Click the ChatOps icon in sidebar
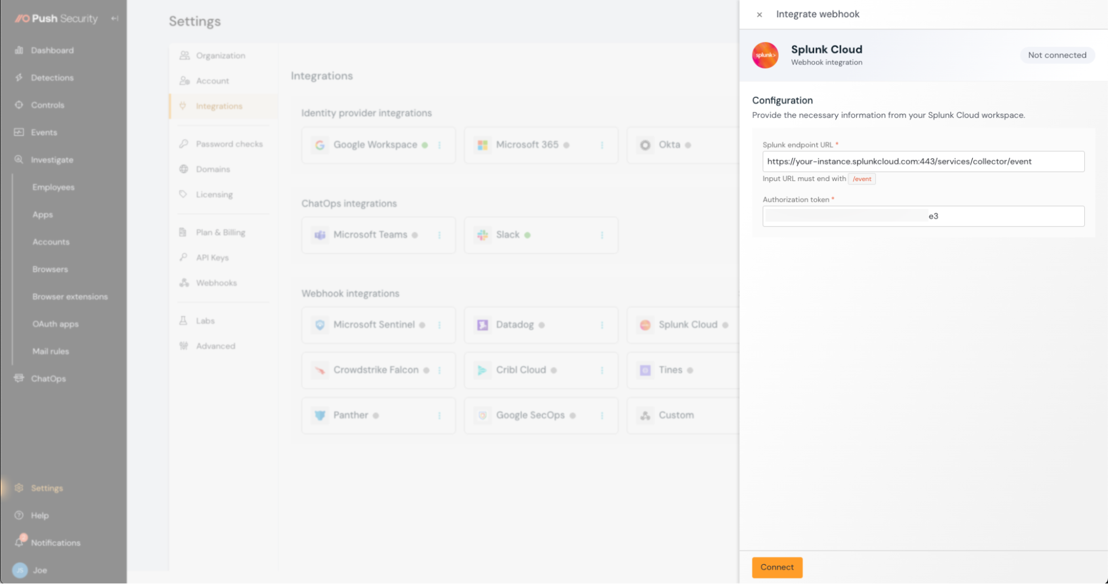Screen dimensions: 1108x584 point(19,378)
